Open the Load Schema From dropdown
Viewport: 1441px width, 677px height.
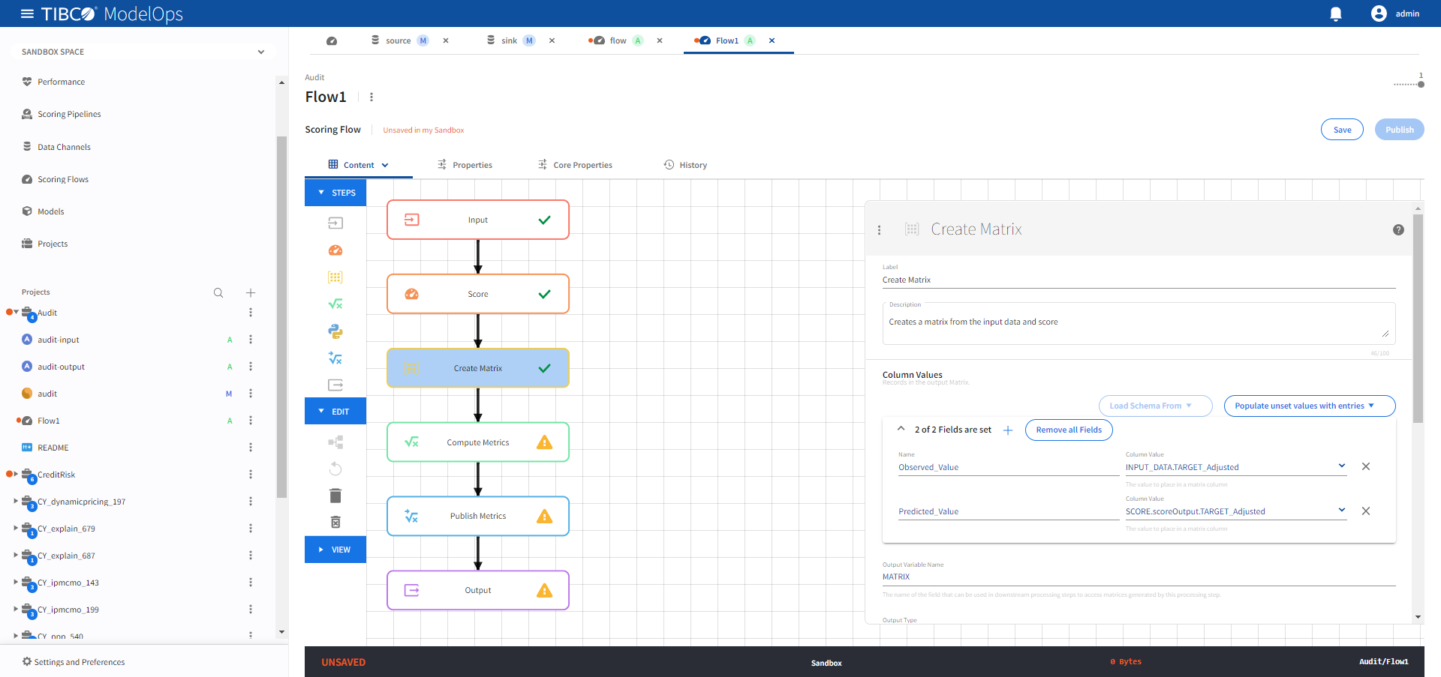point(1156,406)
